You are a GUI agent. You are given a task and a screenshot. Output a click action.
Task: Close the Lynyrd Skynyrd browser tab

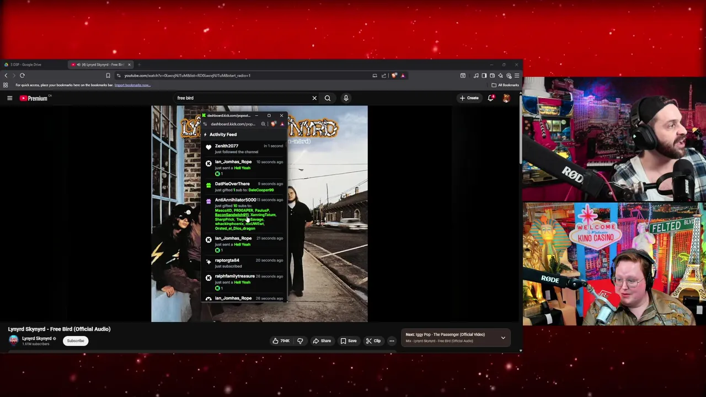point(129,65)
